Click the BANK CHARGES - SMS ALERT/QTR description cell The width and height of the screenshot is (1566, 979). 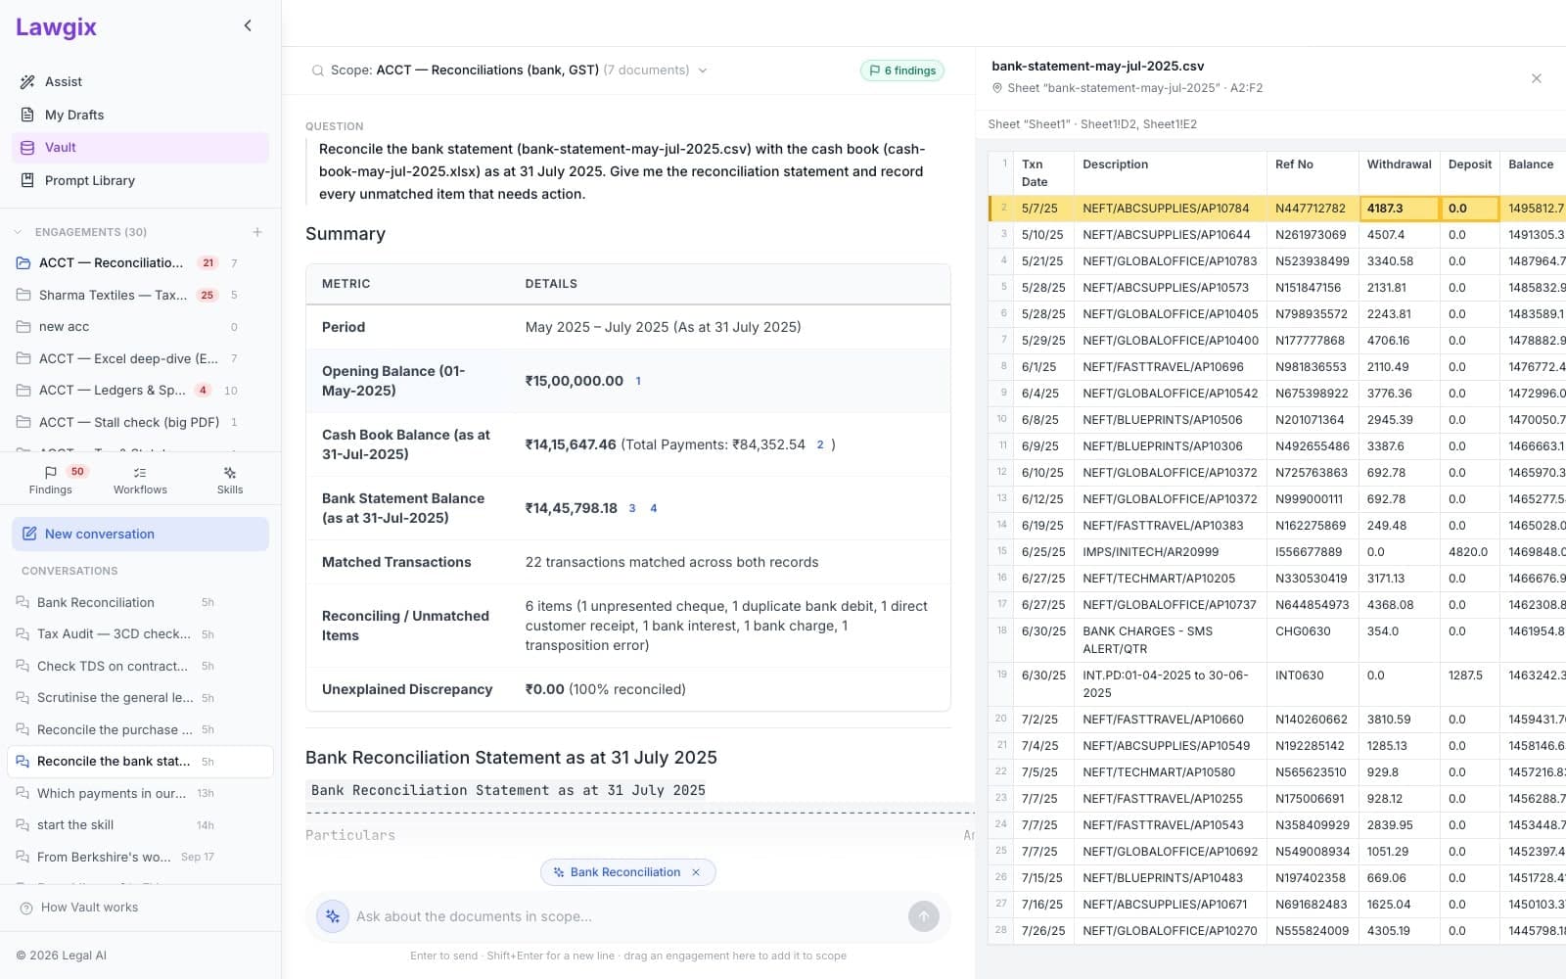pyautogui.click(x=1170, y=640)
